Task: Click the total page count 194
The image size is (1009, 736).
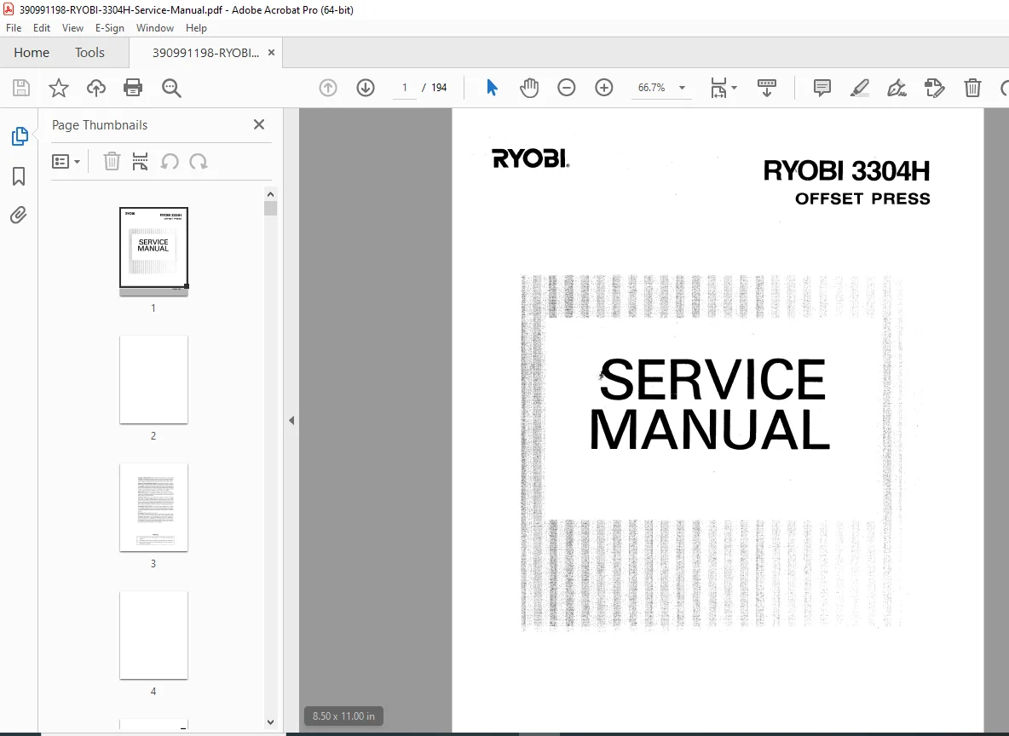Action: click(x=439, y=88)
